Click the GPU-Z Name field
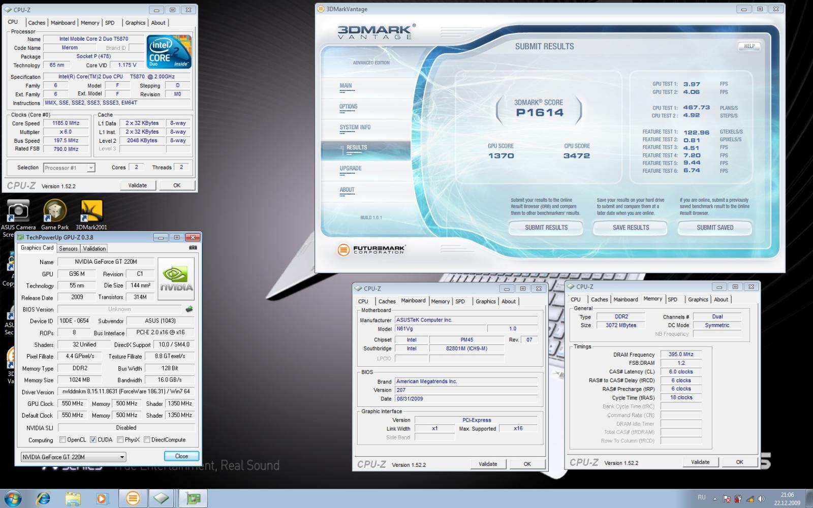The width and height of the screenshot is (813, 508). pyautogui.click(x=106, y=262)
